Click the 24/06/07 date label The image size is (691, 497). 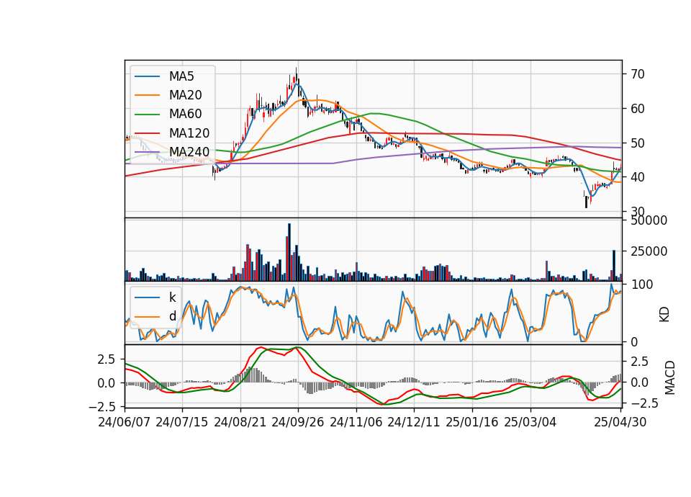(x=125, y=422)
